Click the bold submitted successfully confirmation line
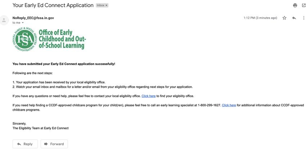Screen dimensions: 306x156 64,64
